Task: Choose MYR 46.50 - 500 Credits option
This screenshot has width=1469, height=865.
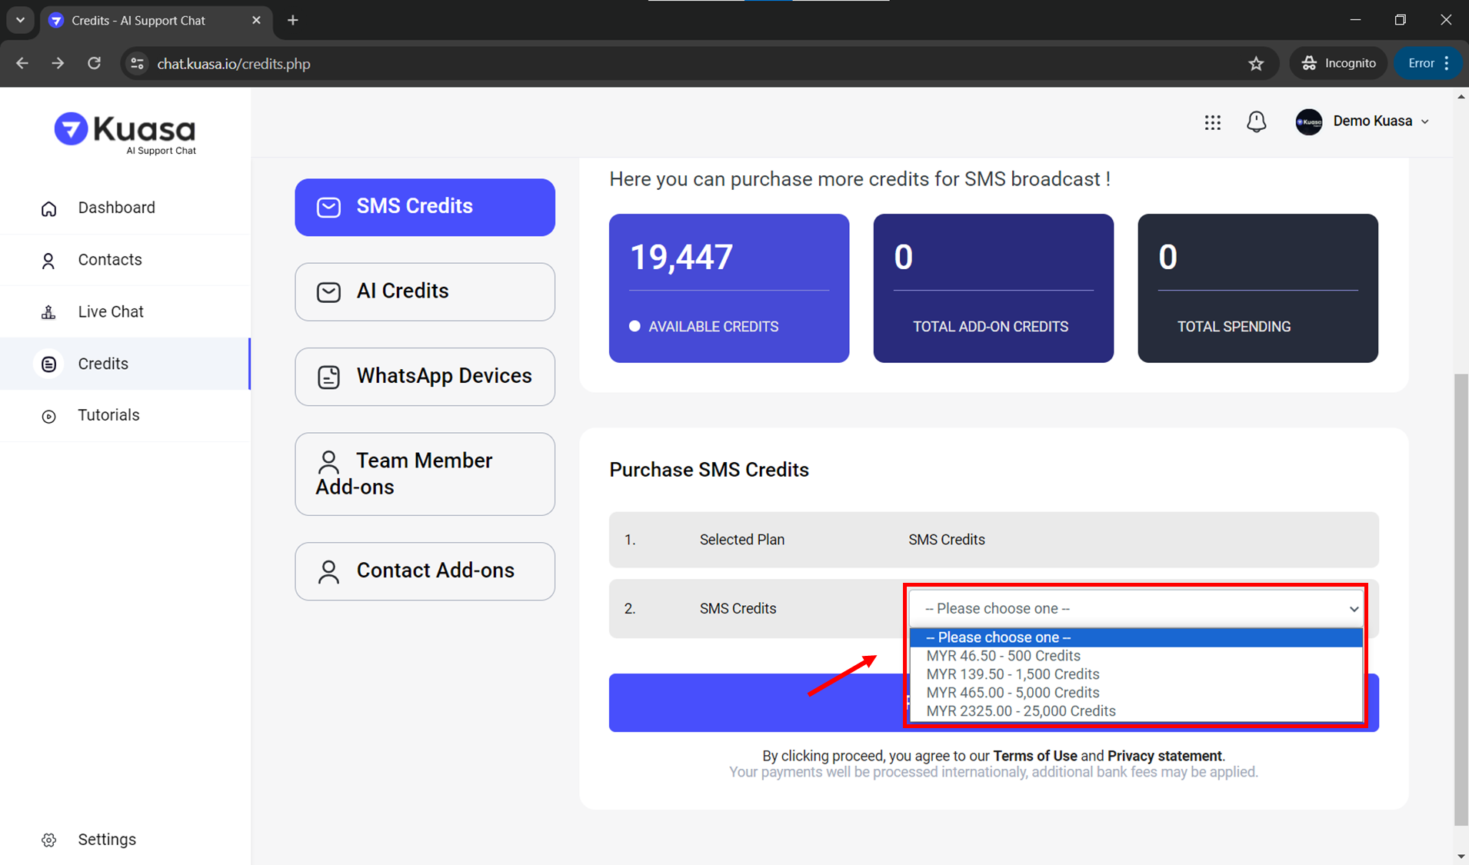Action: pyautogui.click(x=1003, y=656)
